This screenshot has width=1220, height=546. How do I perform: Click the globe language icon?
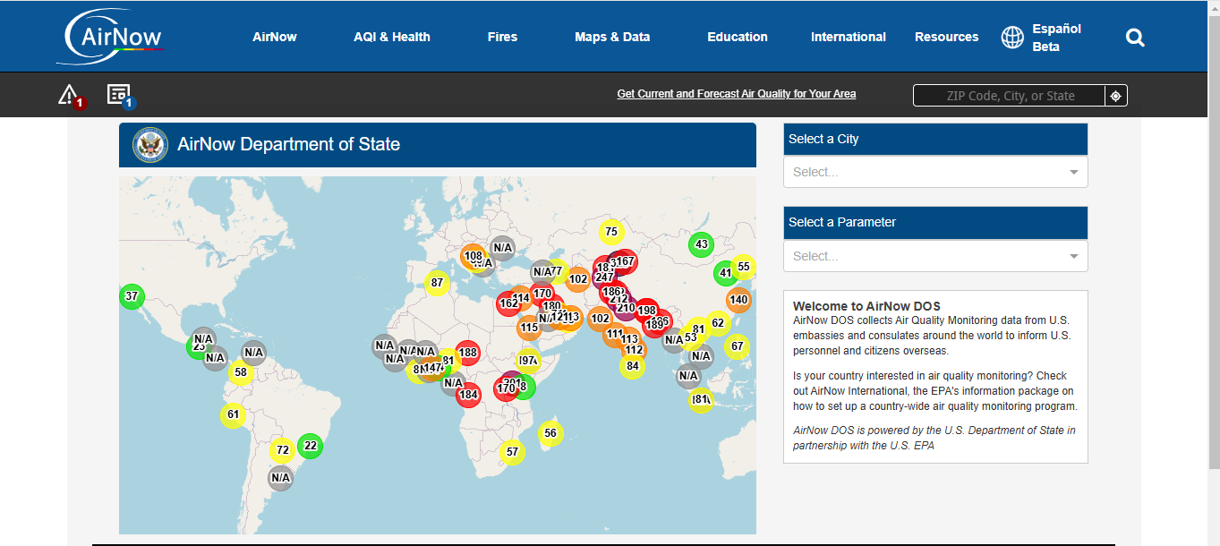pos(1012,37)
